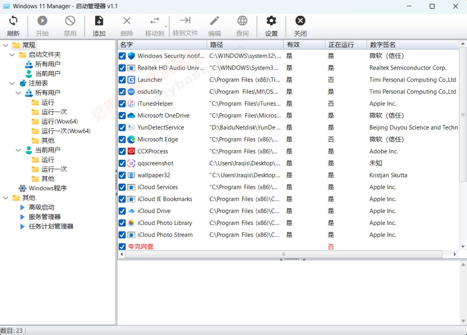Screen dimensions: 467x335
Task: Click the 关闭 close toolbar icon
Action: coord(300,21)
